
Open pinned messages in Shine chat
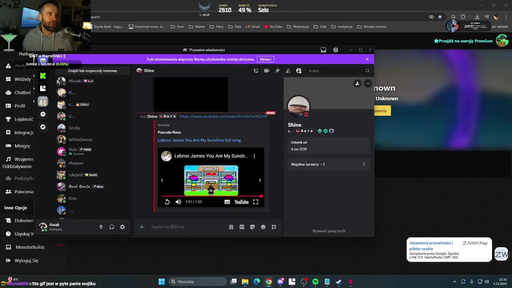click(277, 70)
